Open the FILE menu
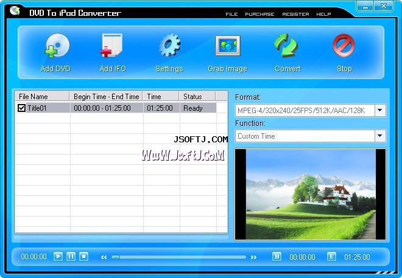 point(231,15)
